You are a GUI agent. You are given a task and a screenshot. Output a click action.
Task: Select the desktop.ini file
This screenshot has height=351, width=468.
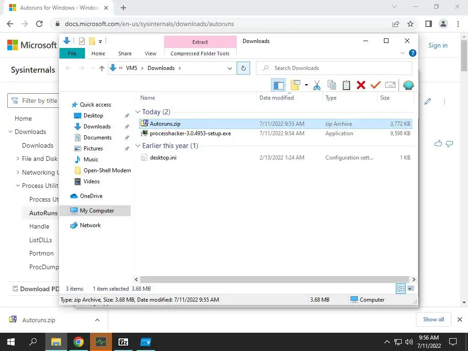275,158
